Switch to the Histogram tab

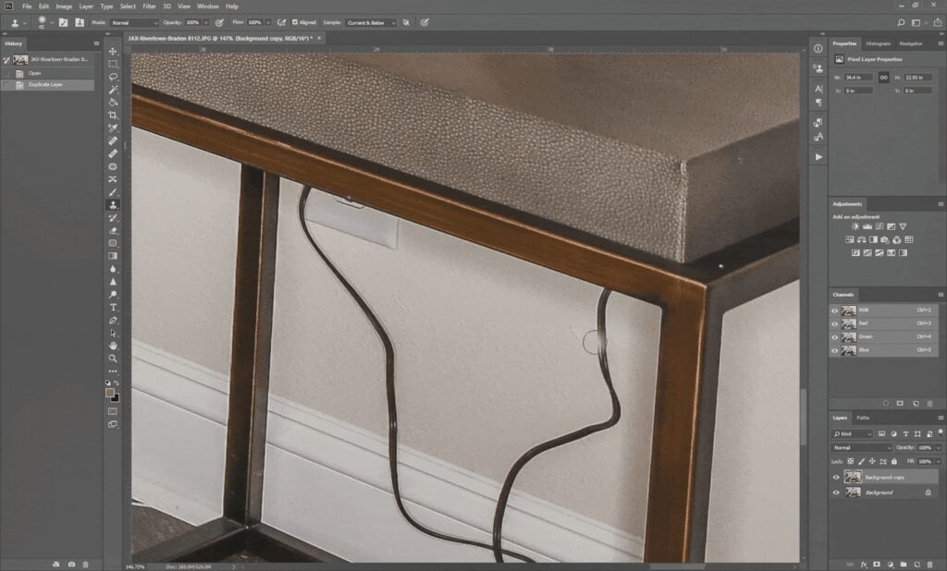[x=878, y=43]
